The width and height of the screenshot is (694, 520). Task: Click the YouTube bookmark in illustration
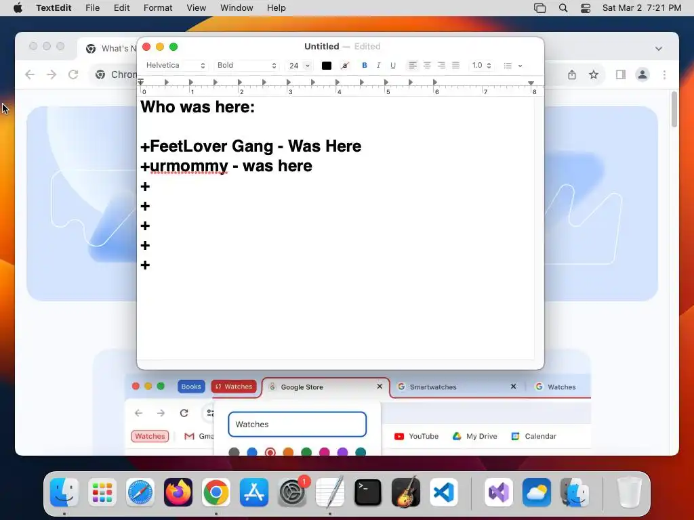(417, 437)
